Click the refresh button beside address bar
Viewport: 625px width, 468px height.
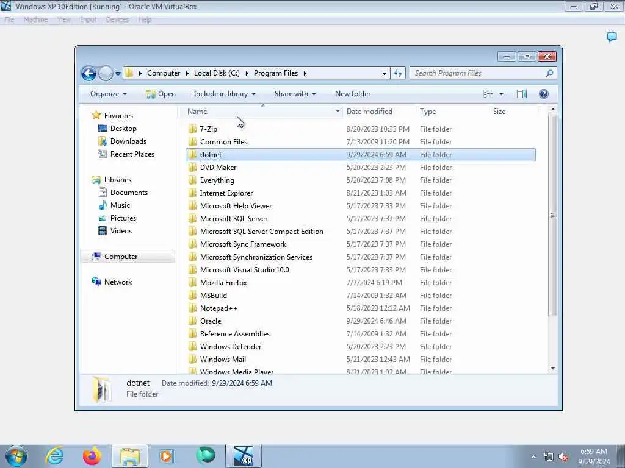(398, 73)
